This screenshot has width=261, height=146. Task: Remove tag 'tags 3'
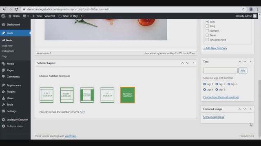(229, 84)
